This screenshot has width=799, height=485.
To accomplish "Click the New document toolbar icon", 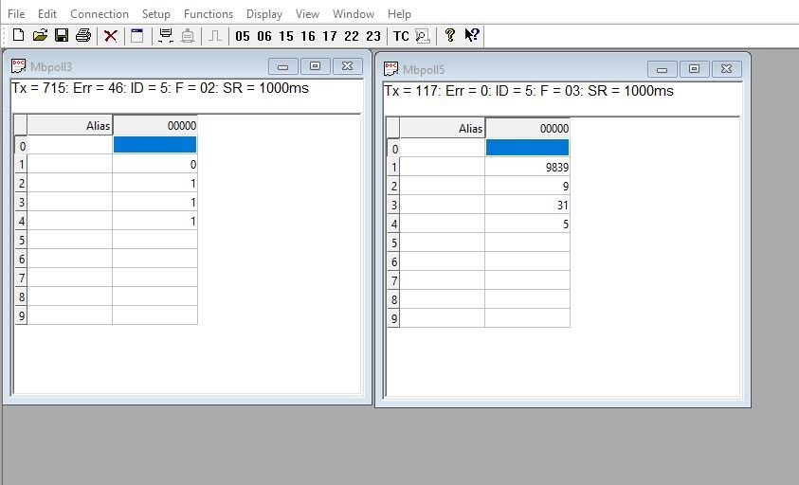I will pos(18,36).
